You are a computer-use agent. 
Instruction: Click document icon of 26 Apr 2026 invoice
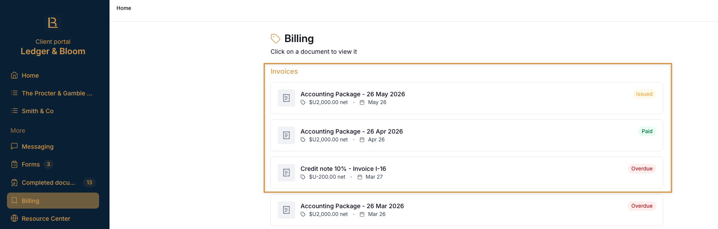[286, 135]
